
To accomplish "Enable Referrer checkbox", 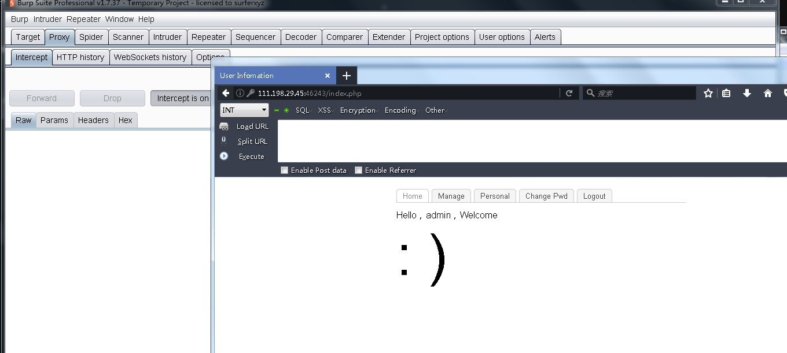I will coord(358,170).
